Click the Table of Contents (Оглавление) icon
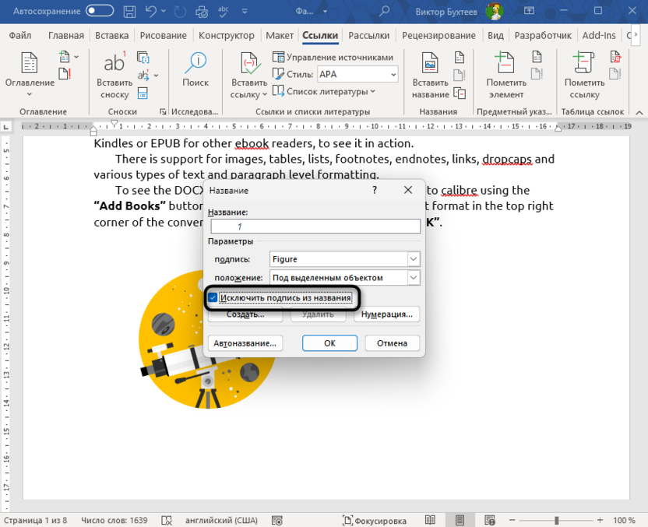The height and width of the screenshot is (527, 648). tap(30, 63)
